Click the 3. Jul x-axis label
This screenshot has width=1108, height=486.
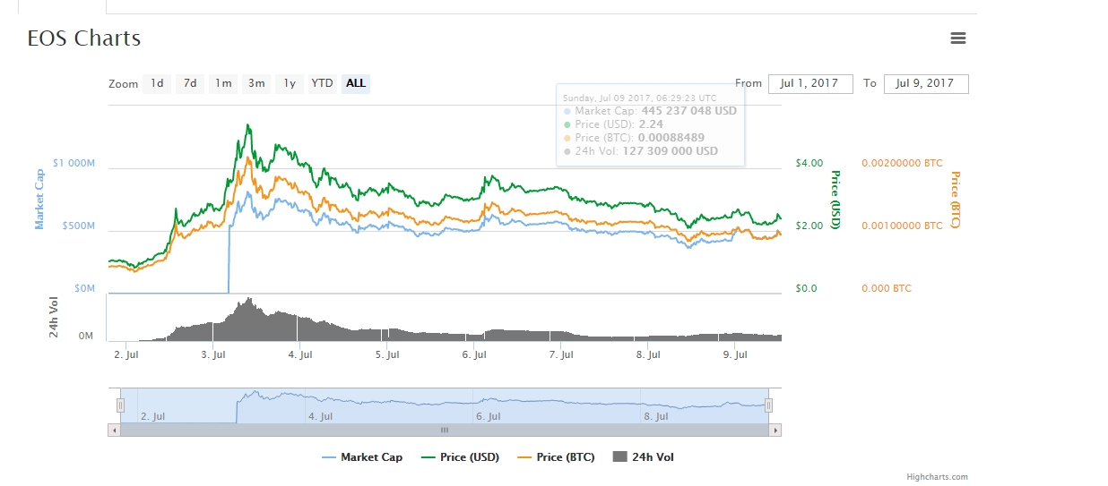click(x=213, y=355)
